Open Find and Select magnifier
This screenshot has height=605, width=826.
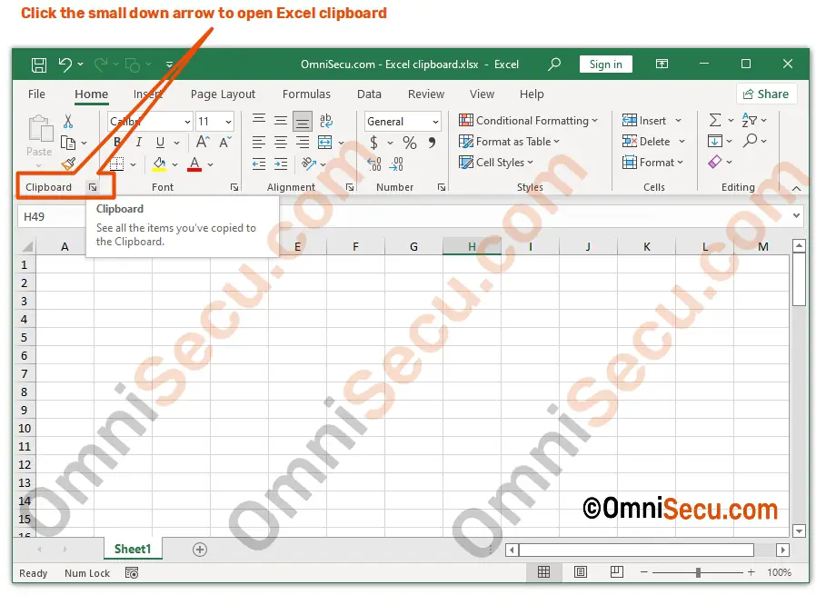751,141
